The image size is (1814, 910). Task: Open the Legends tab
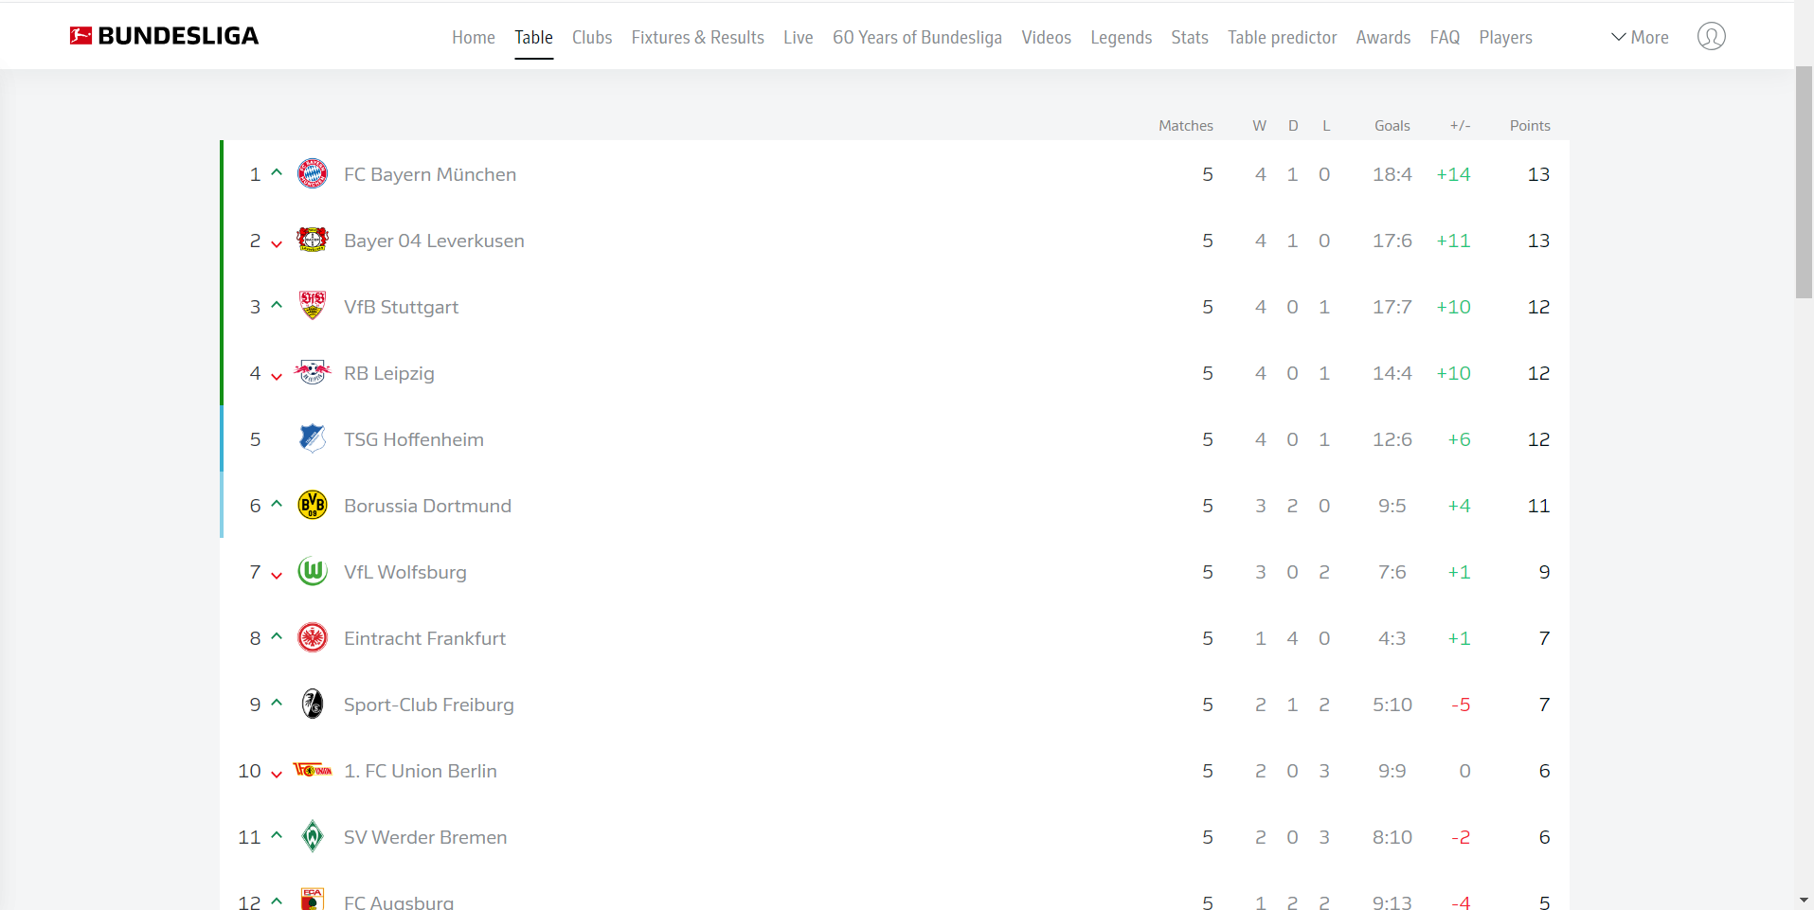(x=1122, y=37)
